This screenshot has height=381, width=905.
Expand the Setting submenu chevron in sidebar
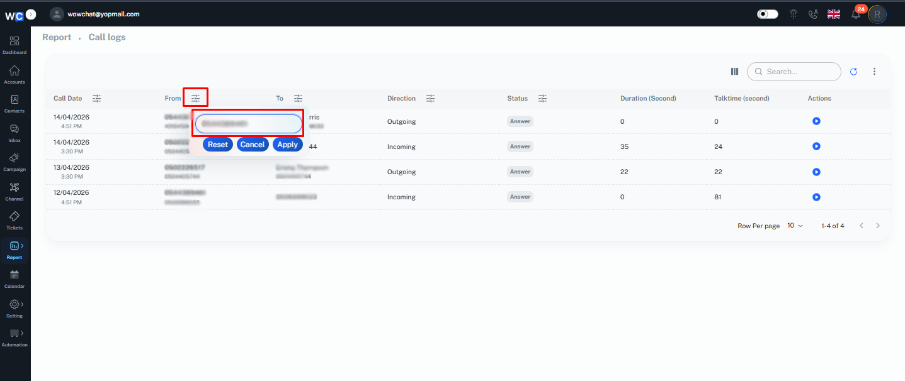click(22, 304)
